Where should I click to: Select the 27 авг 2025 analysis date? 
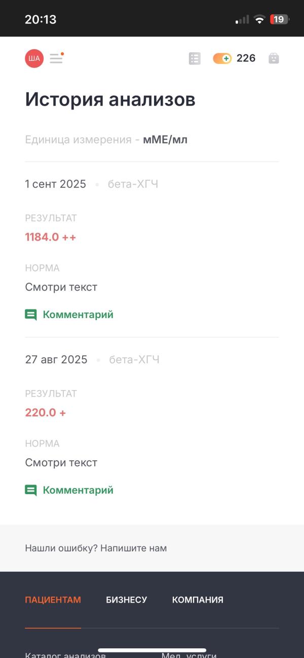pos(56,360)
